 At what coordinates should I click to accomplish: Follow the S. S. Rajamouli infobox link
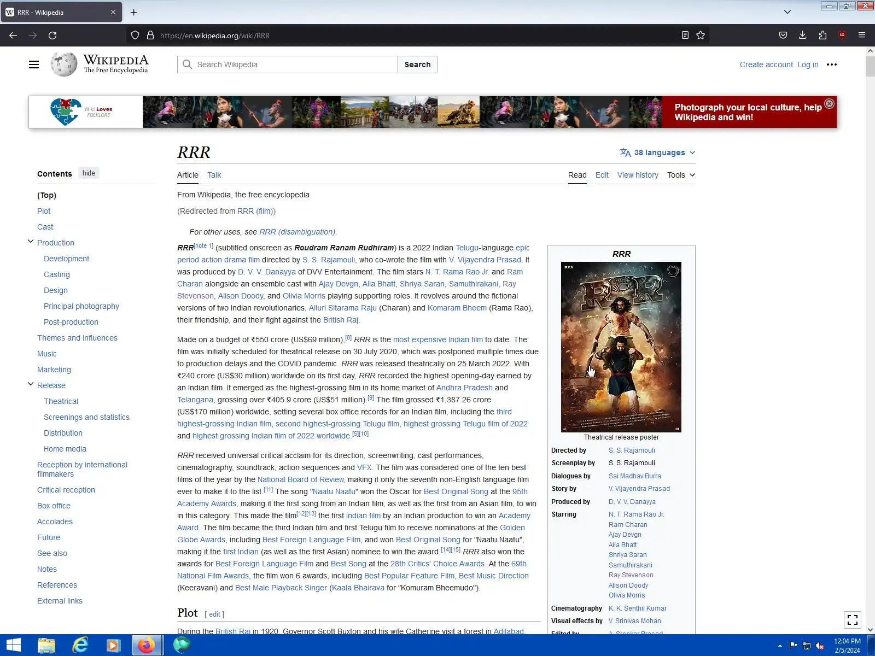tap(632, 450)
